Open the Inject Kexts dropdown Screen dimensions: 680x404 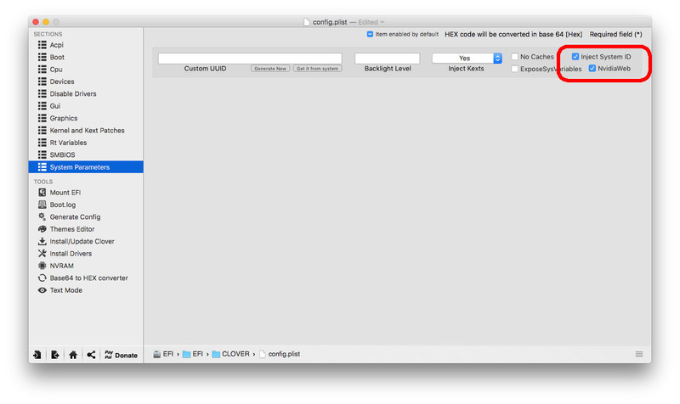(x=467, y=58)
